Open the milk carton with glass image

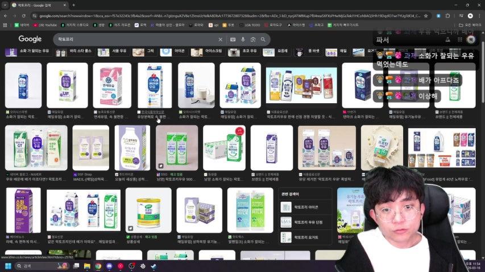[x=196, y=86]
